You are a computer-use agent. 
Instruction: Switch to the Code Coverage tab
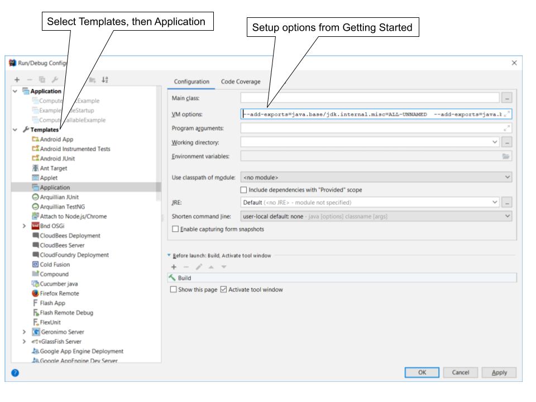pyautogui.click(x=240, y=82)
